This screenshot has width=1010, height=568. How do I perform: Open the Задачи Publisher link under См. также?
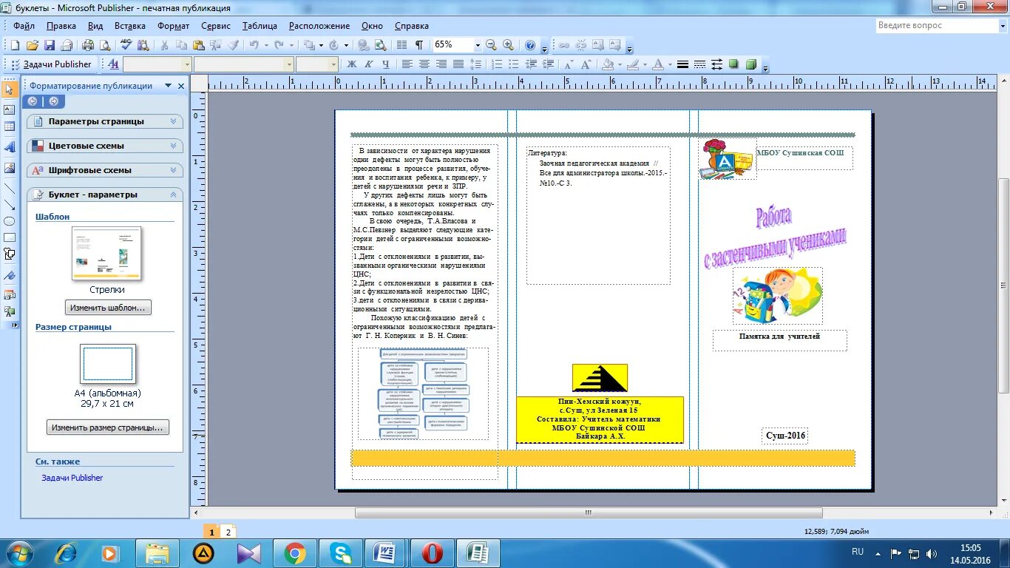72,478
